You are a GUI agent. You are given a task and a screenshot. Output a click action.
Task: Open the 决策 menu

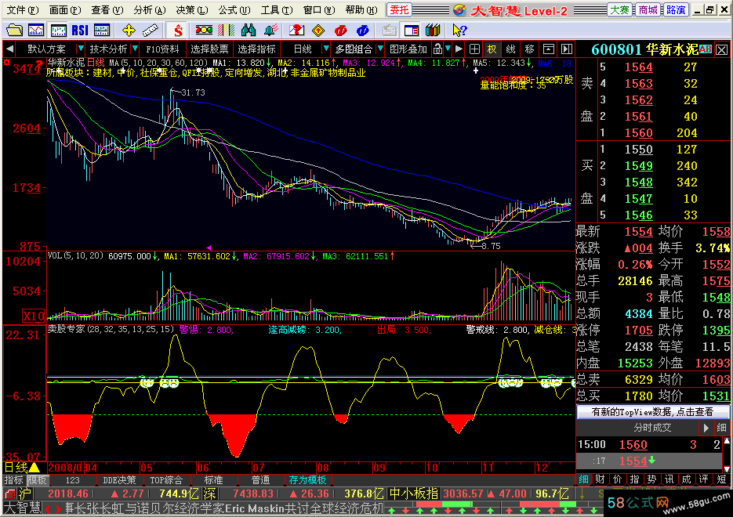(191, 10)
